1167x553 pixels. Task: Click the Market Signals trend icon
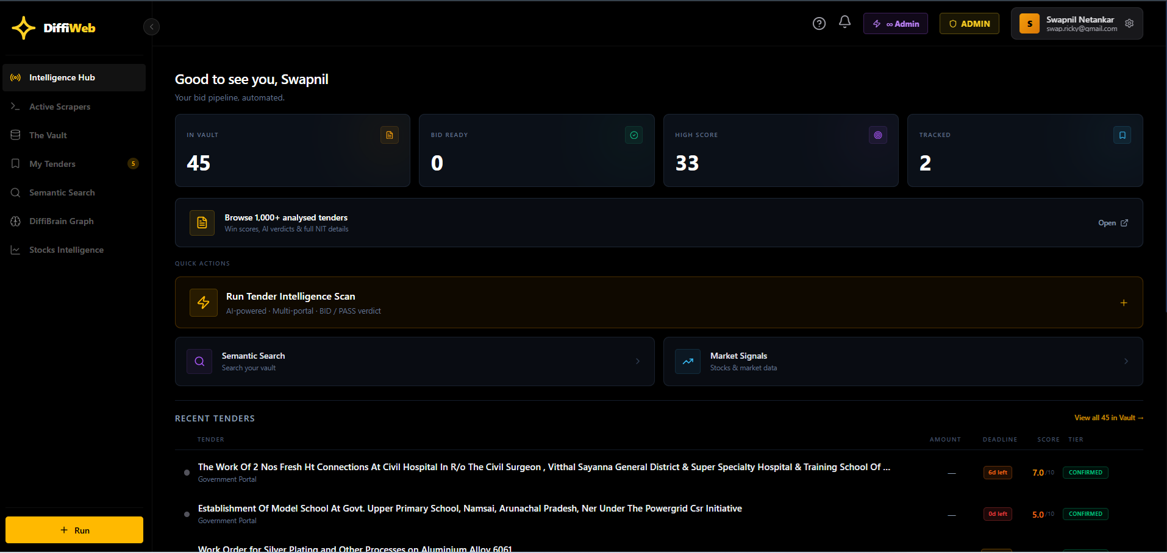[688, 361]
